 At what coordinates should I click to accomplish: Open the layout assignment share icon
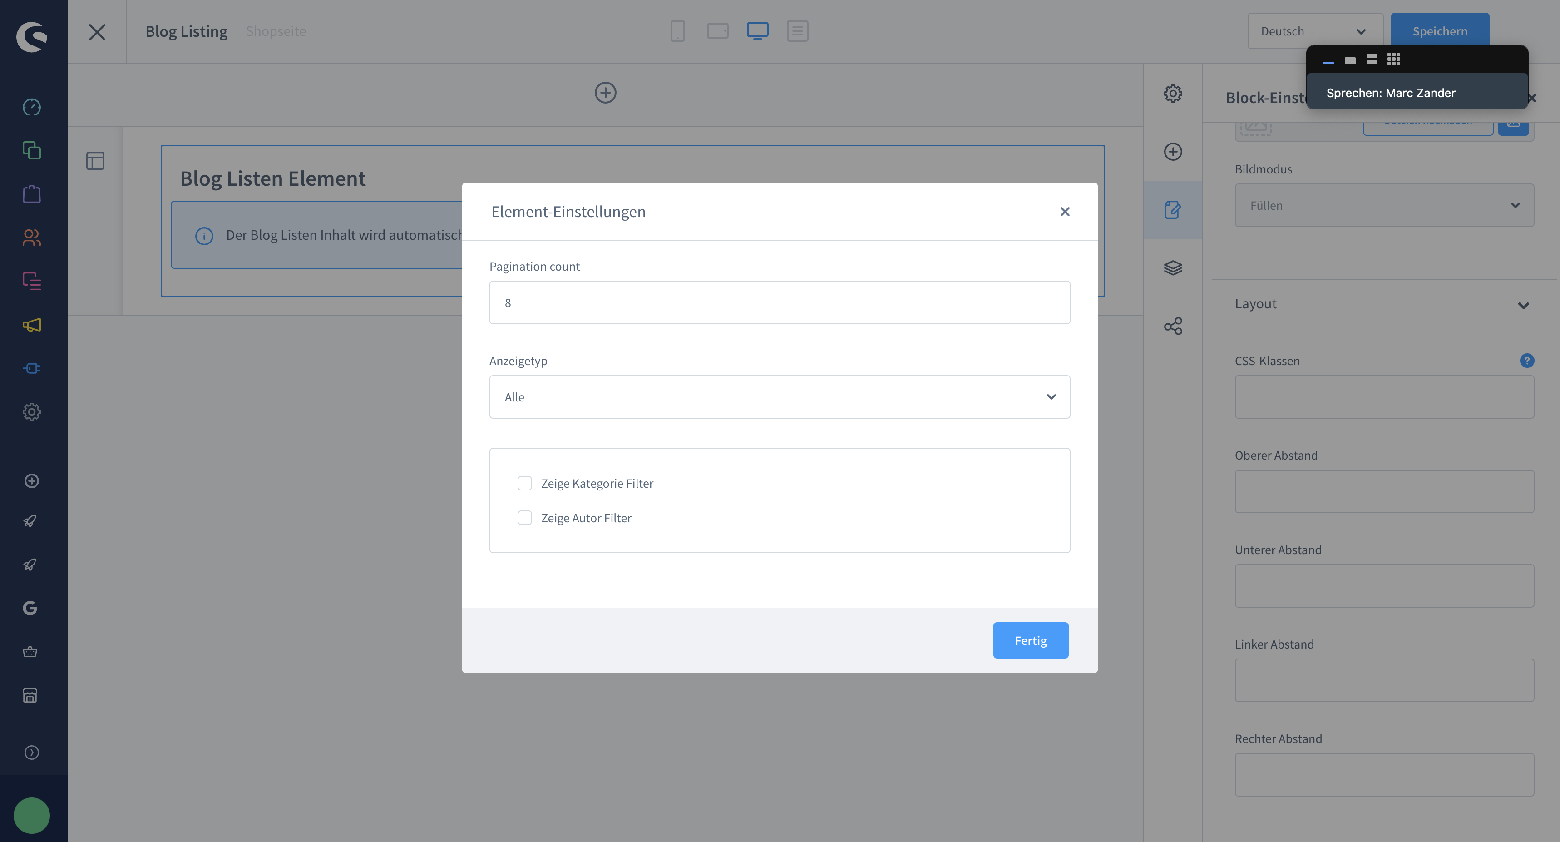point(1172,327)
